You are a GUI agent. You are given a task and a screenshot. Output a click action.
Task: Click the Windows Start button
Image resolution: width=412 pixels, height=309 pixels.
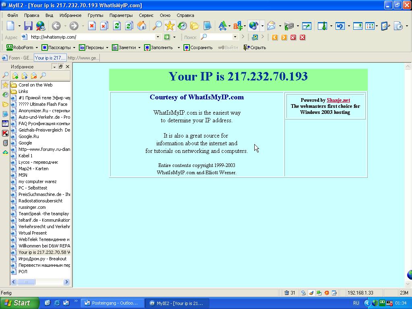click(19, 303)
